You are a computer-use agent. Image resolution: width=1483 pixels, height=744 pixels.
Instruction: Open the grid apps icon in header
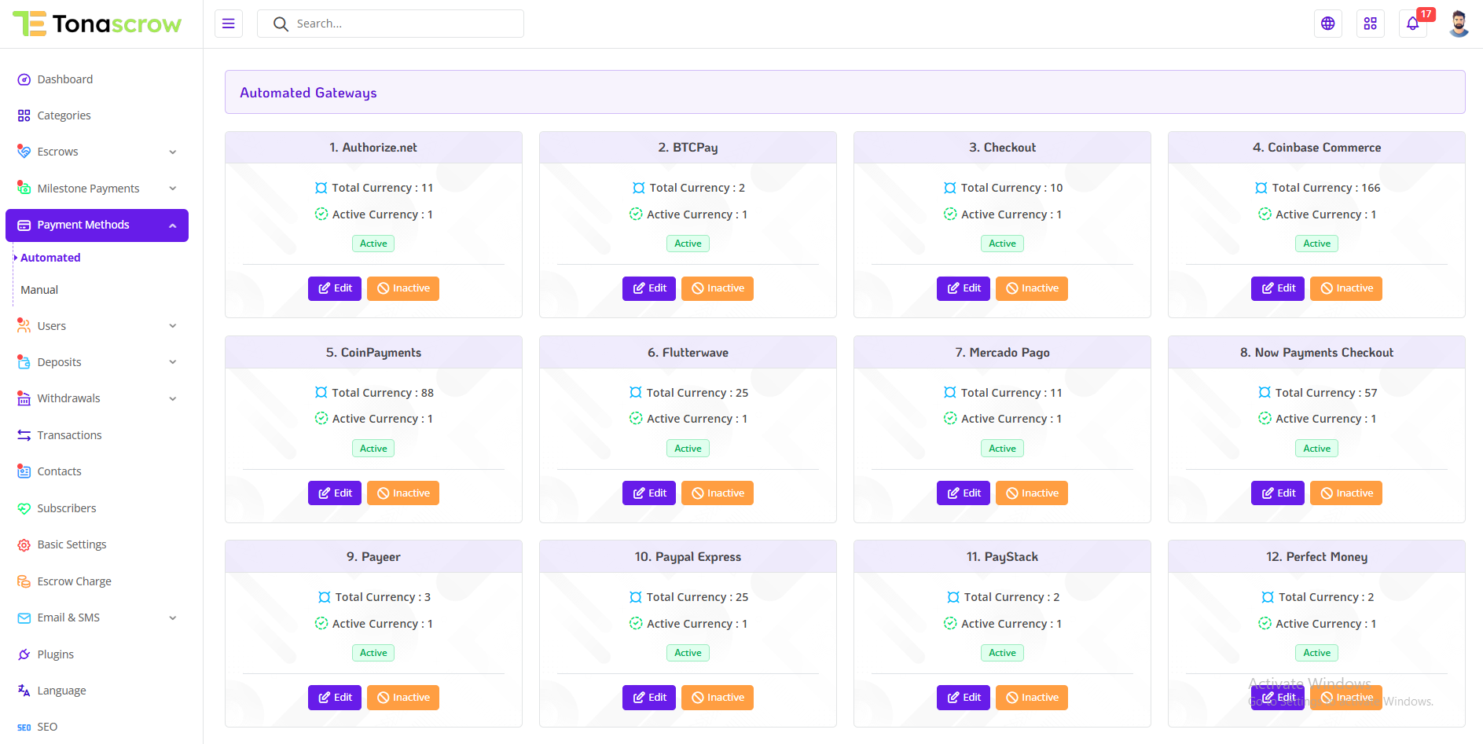[x=1370, y=24]
